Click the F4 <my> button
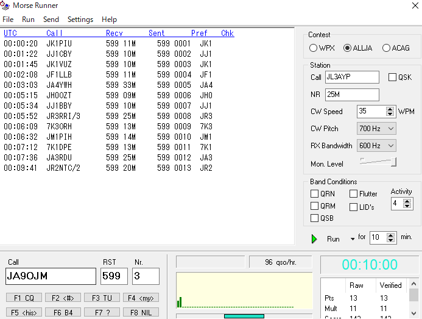 click(141, 298)
